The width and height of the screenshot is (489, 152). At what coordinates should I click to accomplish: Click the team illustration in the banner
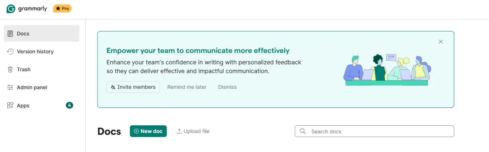(x=387, y=70)
